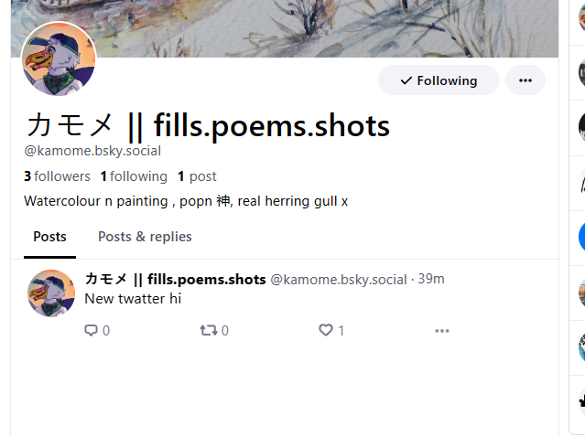This screenshot has width=585, height=436.
Task: Click the profile handle below the display name
Action: (92, 151)
